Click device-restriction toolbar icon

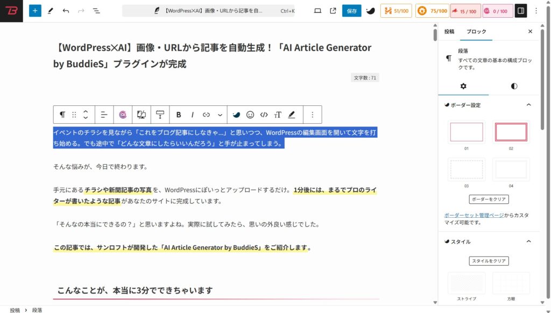point(142,115)
